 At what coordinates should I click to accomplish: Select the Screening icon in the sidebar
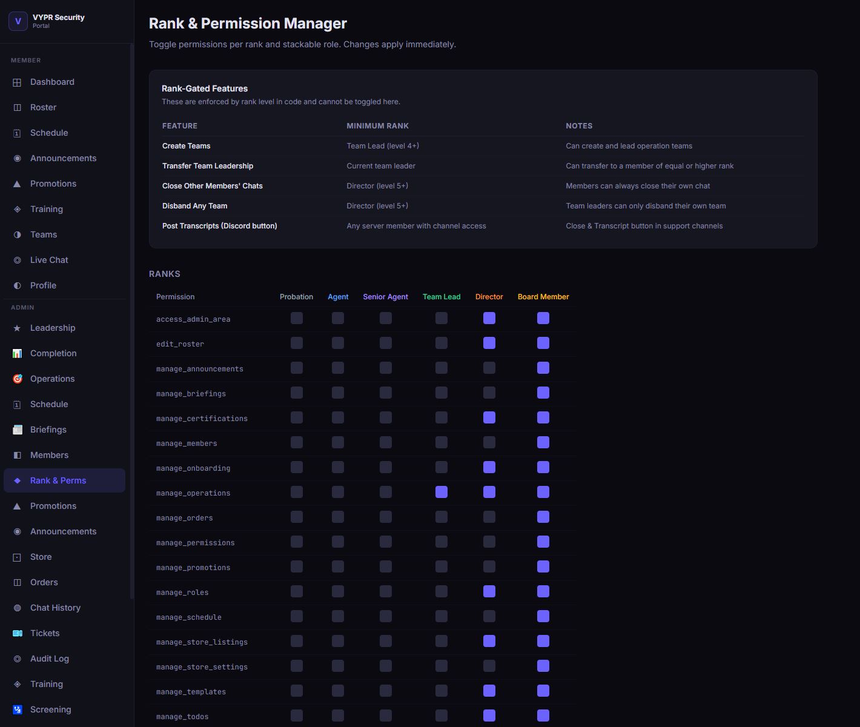click(17, 710)
